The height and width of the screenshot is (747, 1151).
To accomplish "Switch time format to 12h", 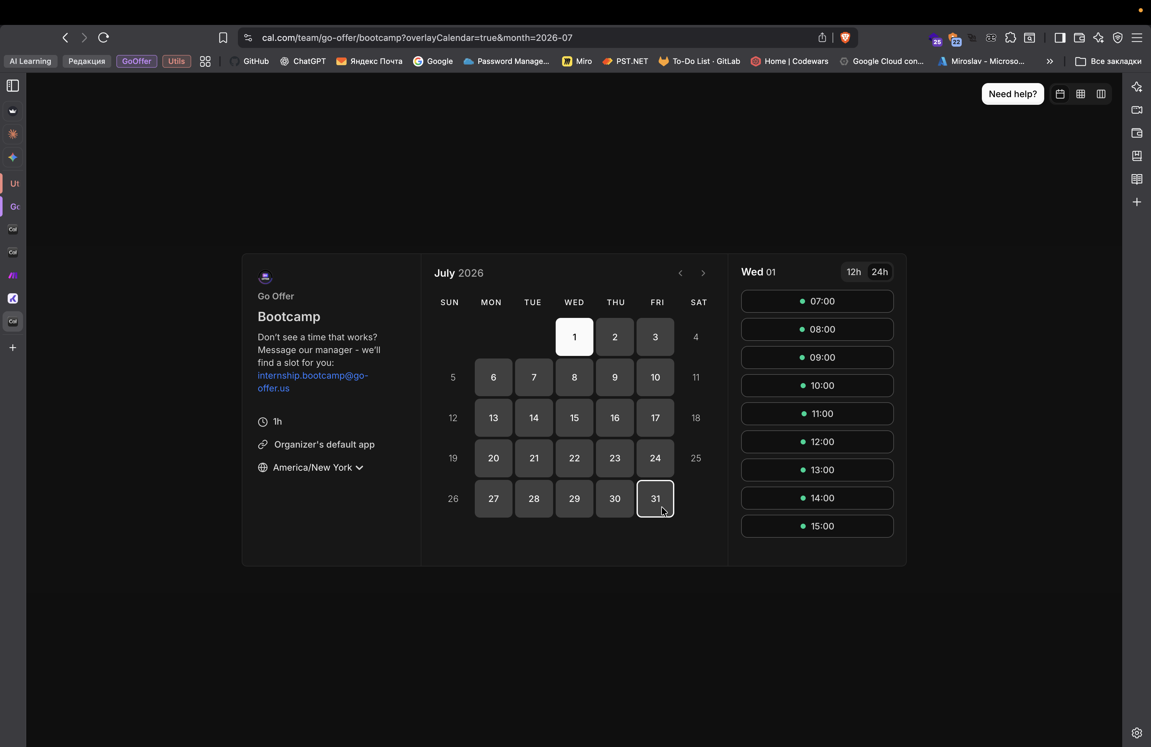I will pos(854,272).
